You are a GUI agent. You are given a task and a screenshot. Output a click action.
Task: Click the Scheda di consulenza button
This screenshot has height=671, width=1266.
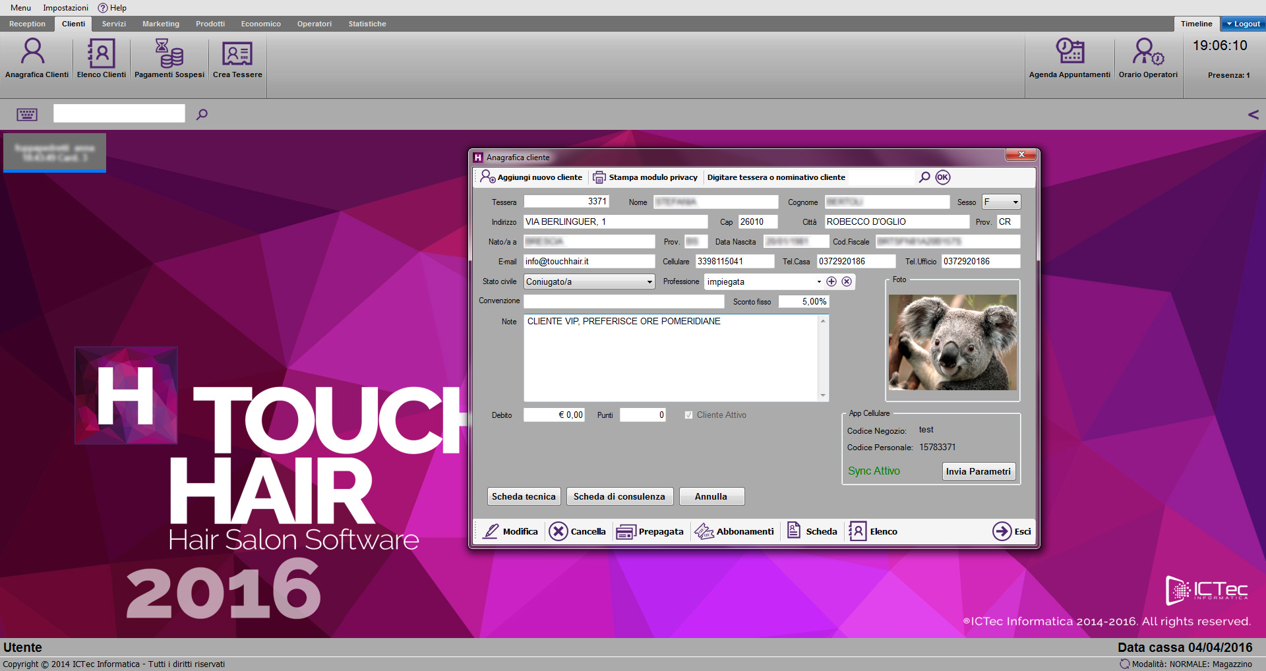coord(619,496)
